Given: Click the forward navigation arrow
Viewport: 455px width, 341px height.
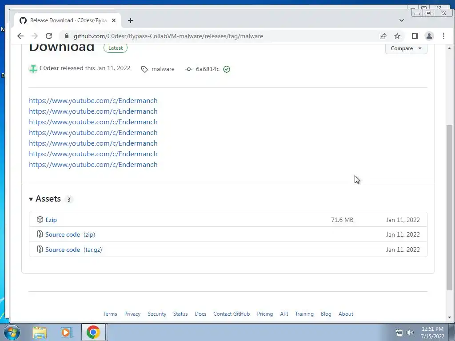Looking at the screenshot, I should 35,36.
